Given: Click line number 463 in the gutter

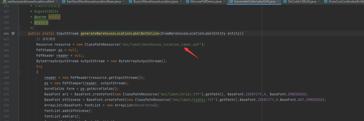Looking at the screenshot, I should click(x=6, y=44).
